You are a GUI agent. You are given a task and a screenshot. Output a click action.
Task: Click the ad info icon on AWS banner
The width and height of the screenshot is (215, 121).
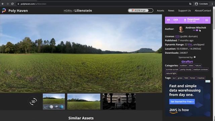coord(207,81)
